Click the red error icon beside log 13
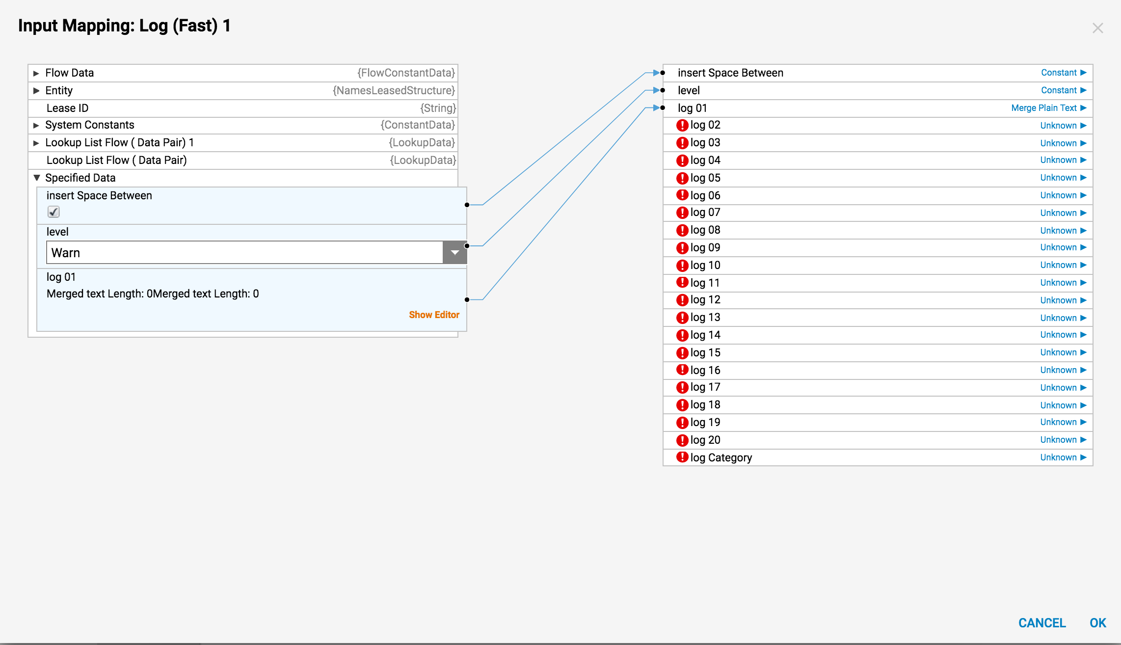 [682, 318]
